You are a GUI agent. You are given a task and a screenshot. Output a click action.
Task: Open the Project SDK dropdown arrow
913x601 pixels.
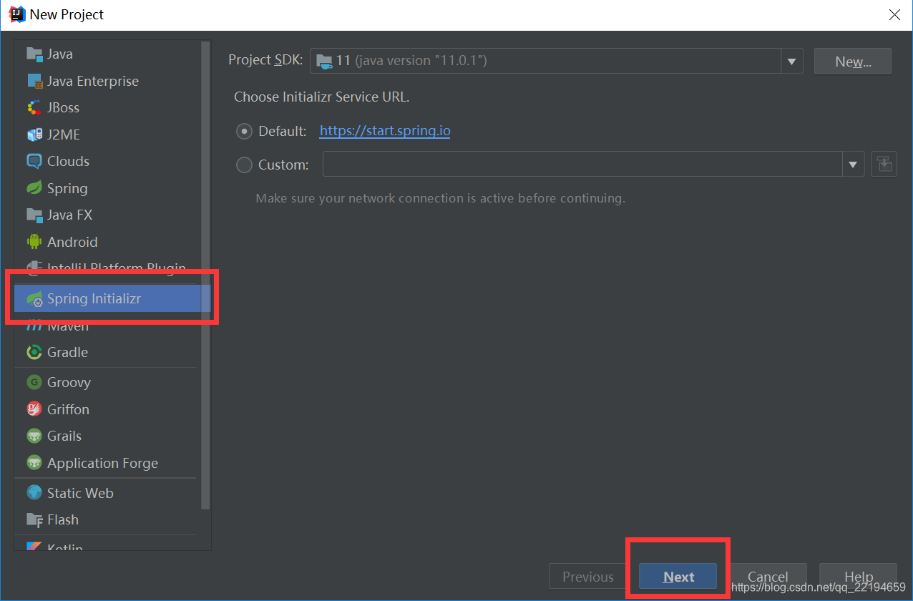[x=791, y=61]
